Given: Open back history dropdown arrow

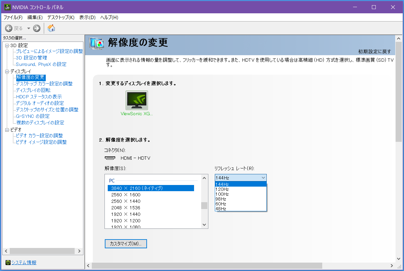Looking at the screenshot, I should (29, 28).
